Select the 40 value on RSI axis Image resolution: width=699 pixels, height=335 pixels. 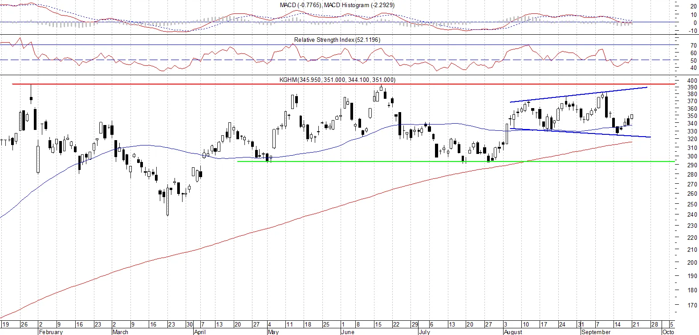[x=694, y=68]
